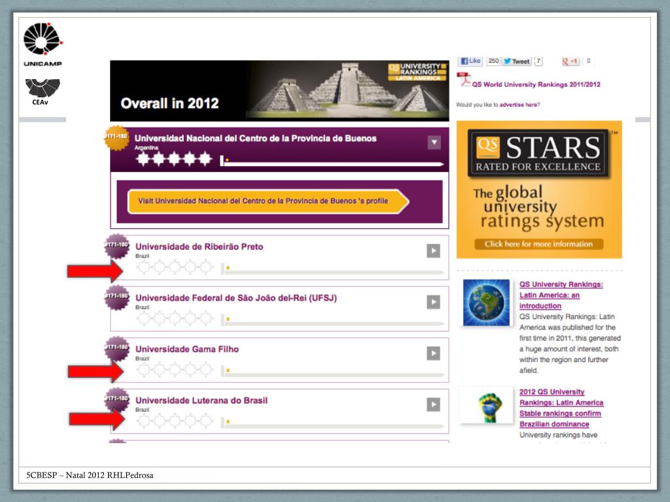Screen dimensions: 670x502
Task: Click the QS Stars Rated for Excellence banner
Action: [x=539, y=190]
